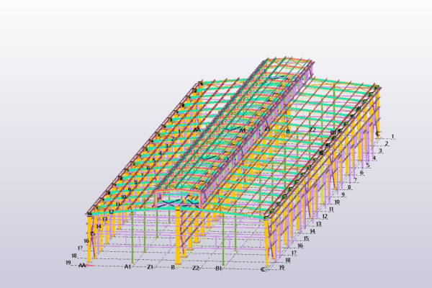The width and height of the screenshot is (432, 288).
Task: Click grid number 9 on the right side
Action: click(343, 194)
